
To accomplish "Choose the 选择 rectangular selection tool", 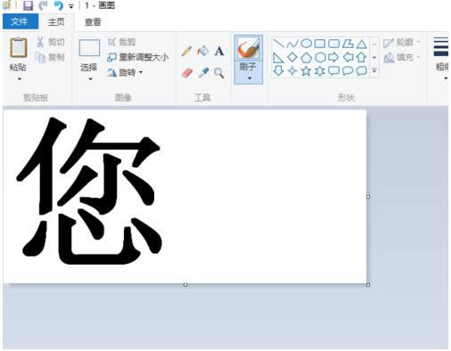I will tap(89, 48).
